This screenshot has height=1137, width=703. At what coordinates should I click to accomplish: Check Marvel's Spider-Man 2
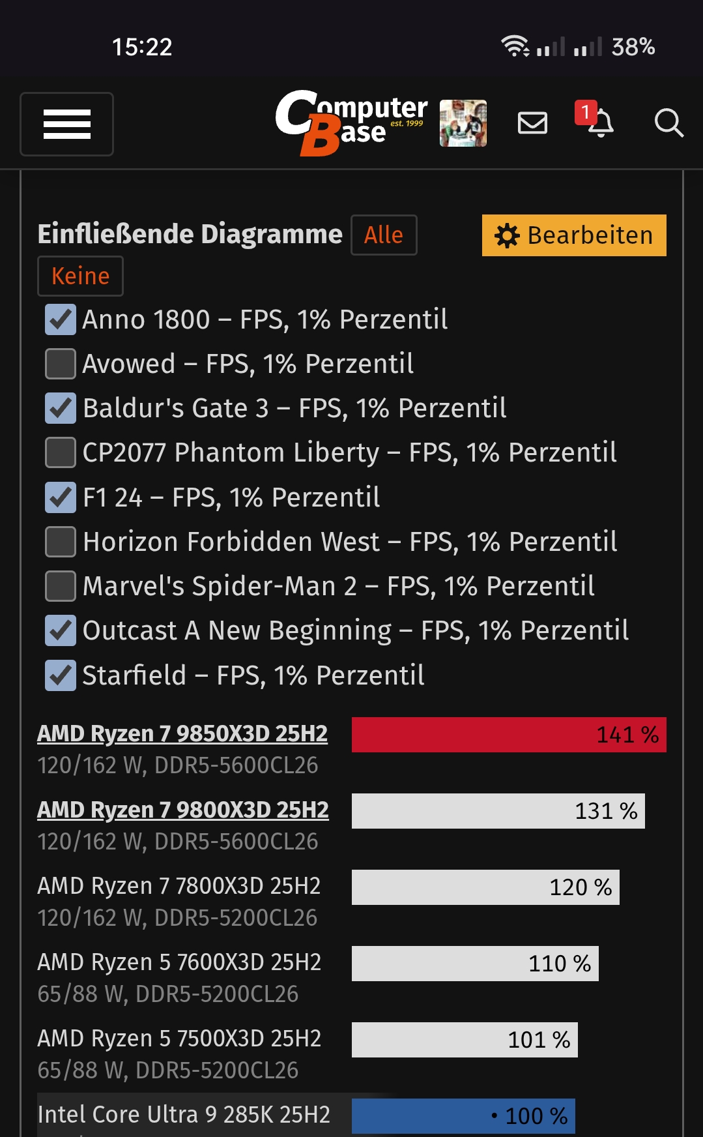[60, 586]
